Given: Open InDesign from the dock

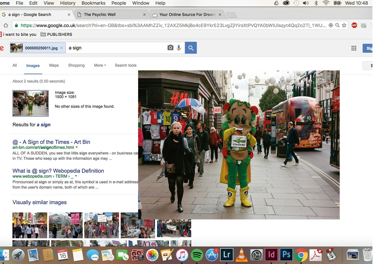Looking at the screenshot, I should coord(271,255).
